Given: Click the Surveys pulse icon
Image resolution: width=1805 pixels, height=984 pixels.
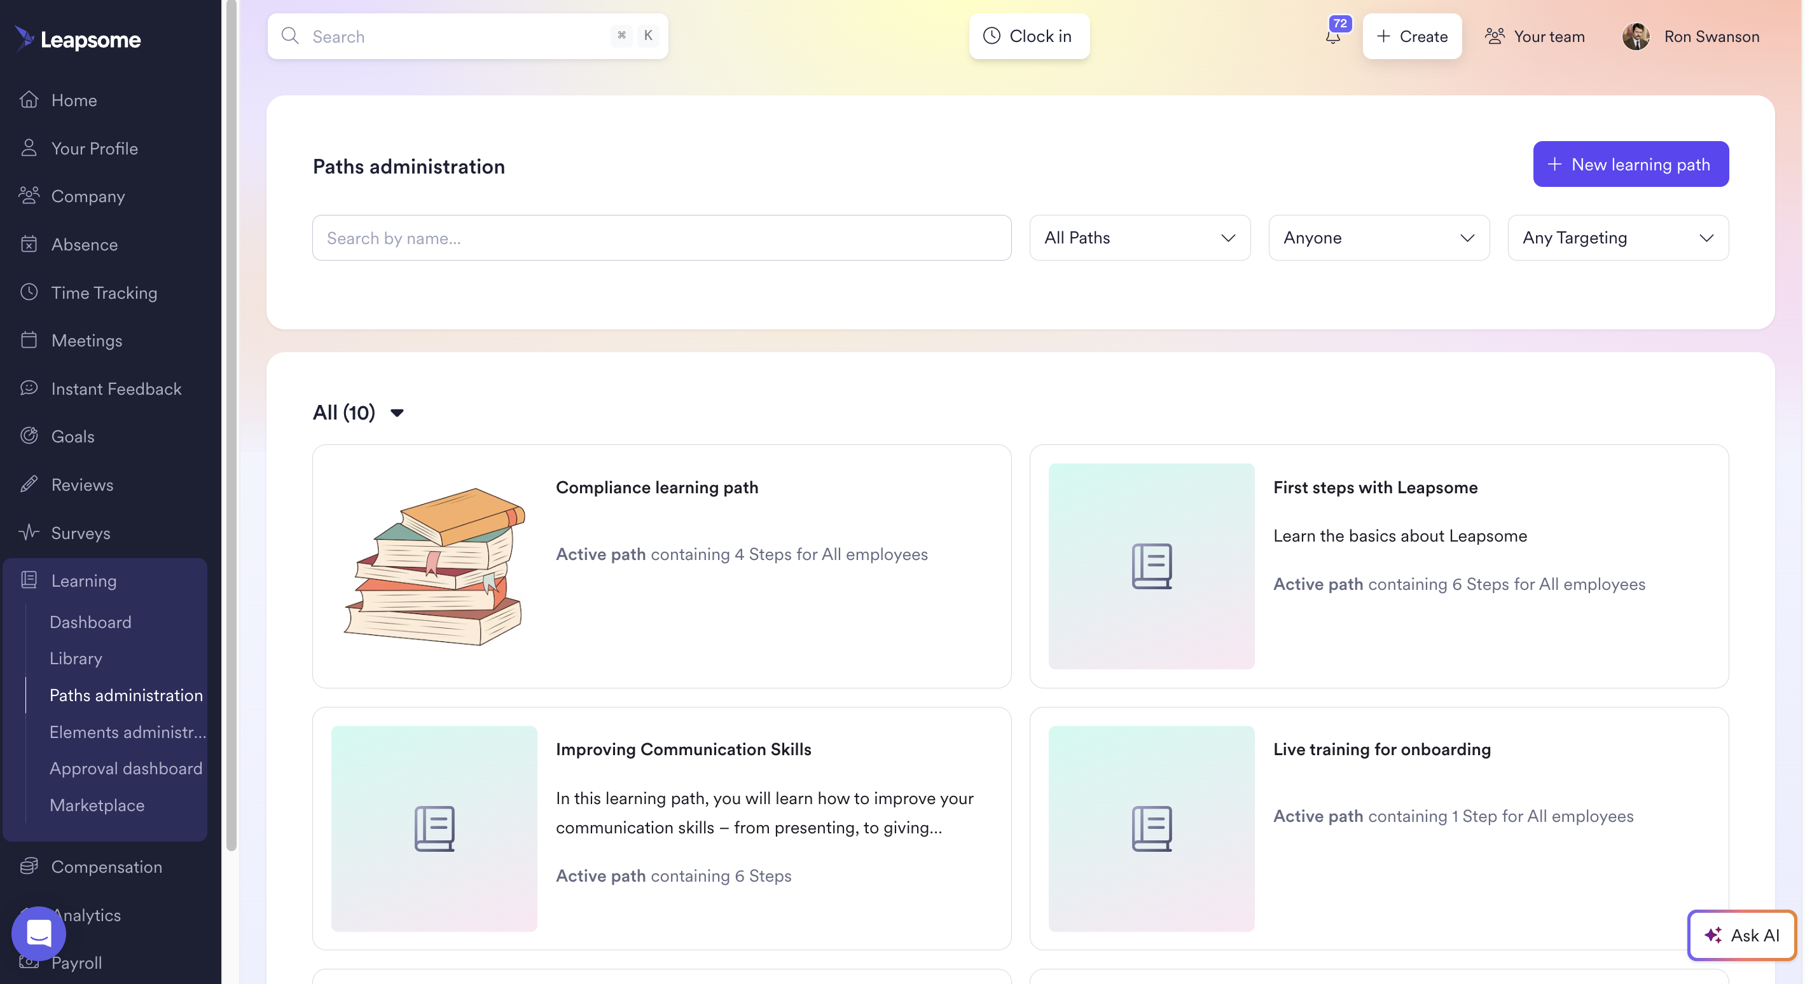Looking at the screenshot, I should coord(29,532).
